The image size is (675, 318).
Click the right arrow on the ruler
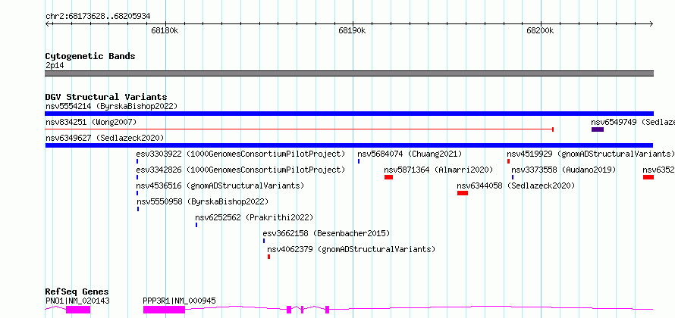651,24
